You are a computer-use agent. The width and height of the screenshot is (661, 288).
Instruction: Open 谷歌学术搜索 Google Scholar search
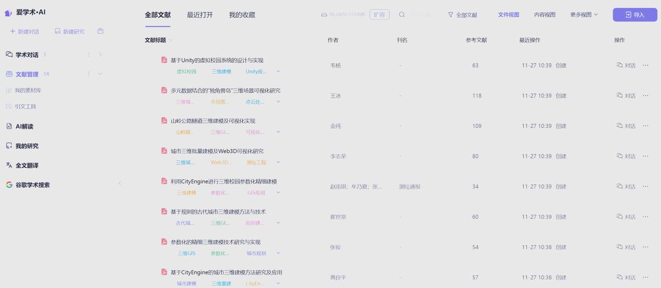[28, 185]
